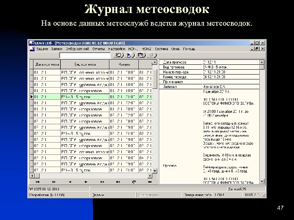This screenshot has width=294, height=220.
Task: Open the Записи menu
Action: pos(56,49)
